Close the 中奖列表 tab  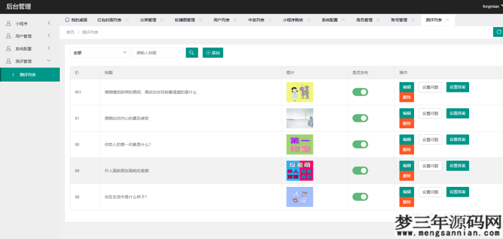point(270,20)
